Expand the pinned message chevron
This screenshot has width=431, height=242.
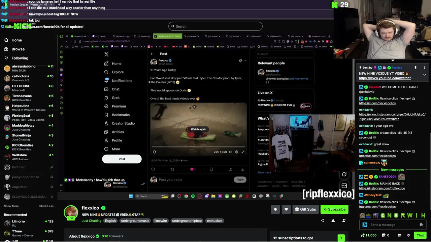pyautogui.click(x=424, y=75)
